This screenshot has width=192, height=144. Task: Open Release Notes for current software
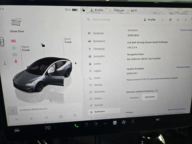click(186, 30)
